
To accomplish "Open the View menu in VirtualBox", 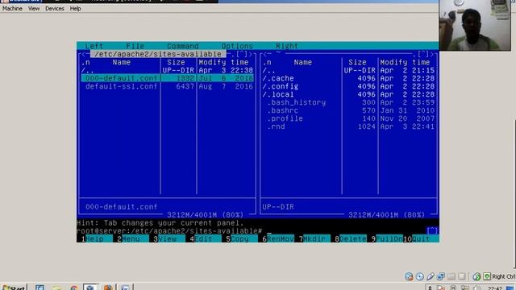I will point(34,9).
